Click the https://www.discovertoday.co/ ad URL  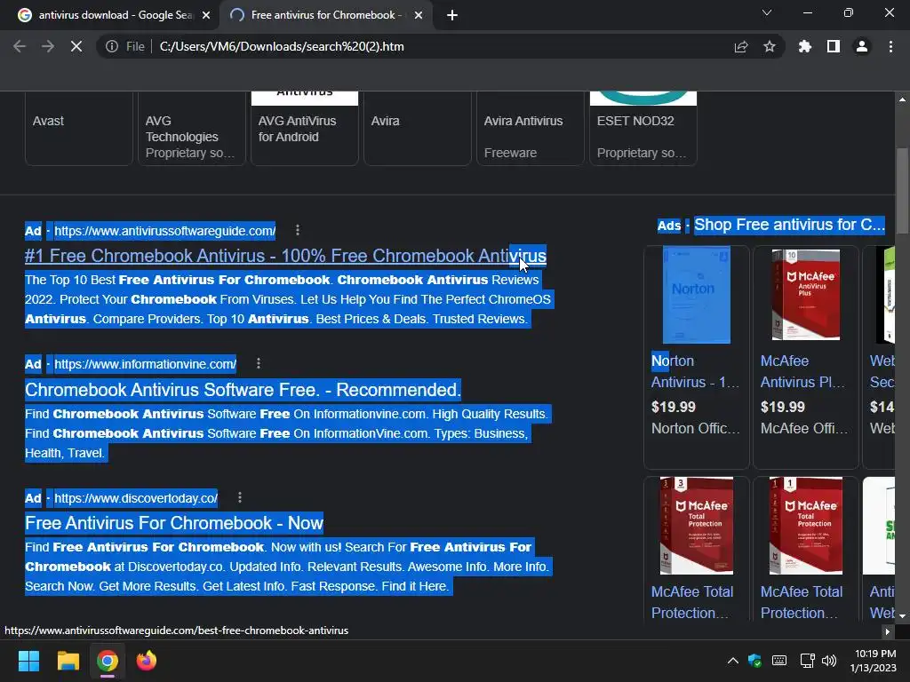(x=136, y=498)
